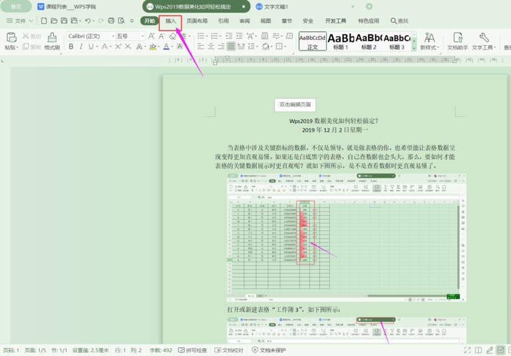The width and height of the screenshot is (511, 356).
Task: Click the Cut (剪切) scissors icon
Action: click(26, 36)
